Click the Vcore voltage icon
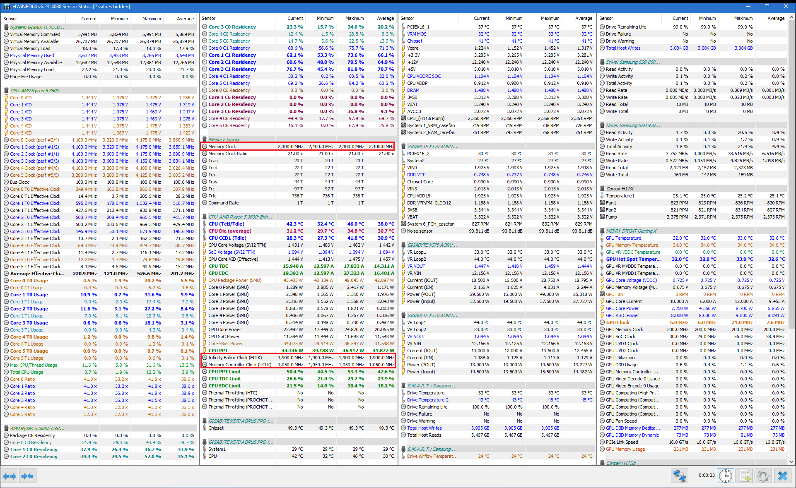 pyautogui.click(x=403, y=48)
